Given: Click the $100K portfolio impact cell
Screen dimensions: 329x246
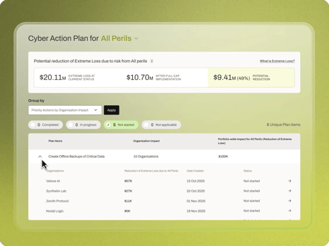Looking at the screenshot, I should pos(223,156).
